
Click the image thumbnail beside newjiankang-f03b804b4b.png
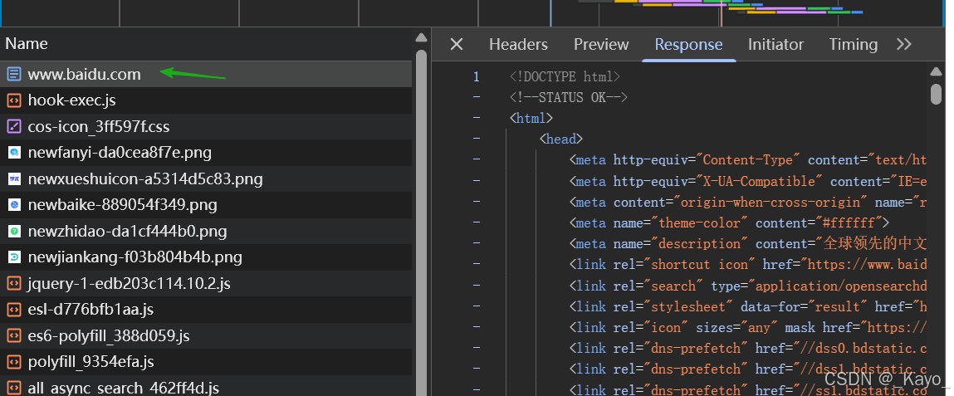point(14,257)
